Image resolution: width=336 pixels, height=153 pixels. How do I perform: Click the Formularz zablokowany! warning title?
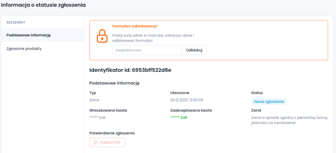point(135,26)
